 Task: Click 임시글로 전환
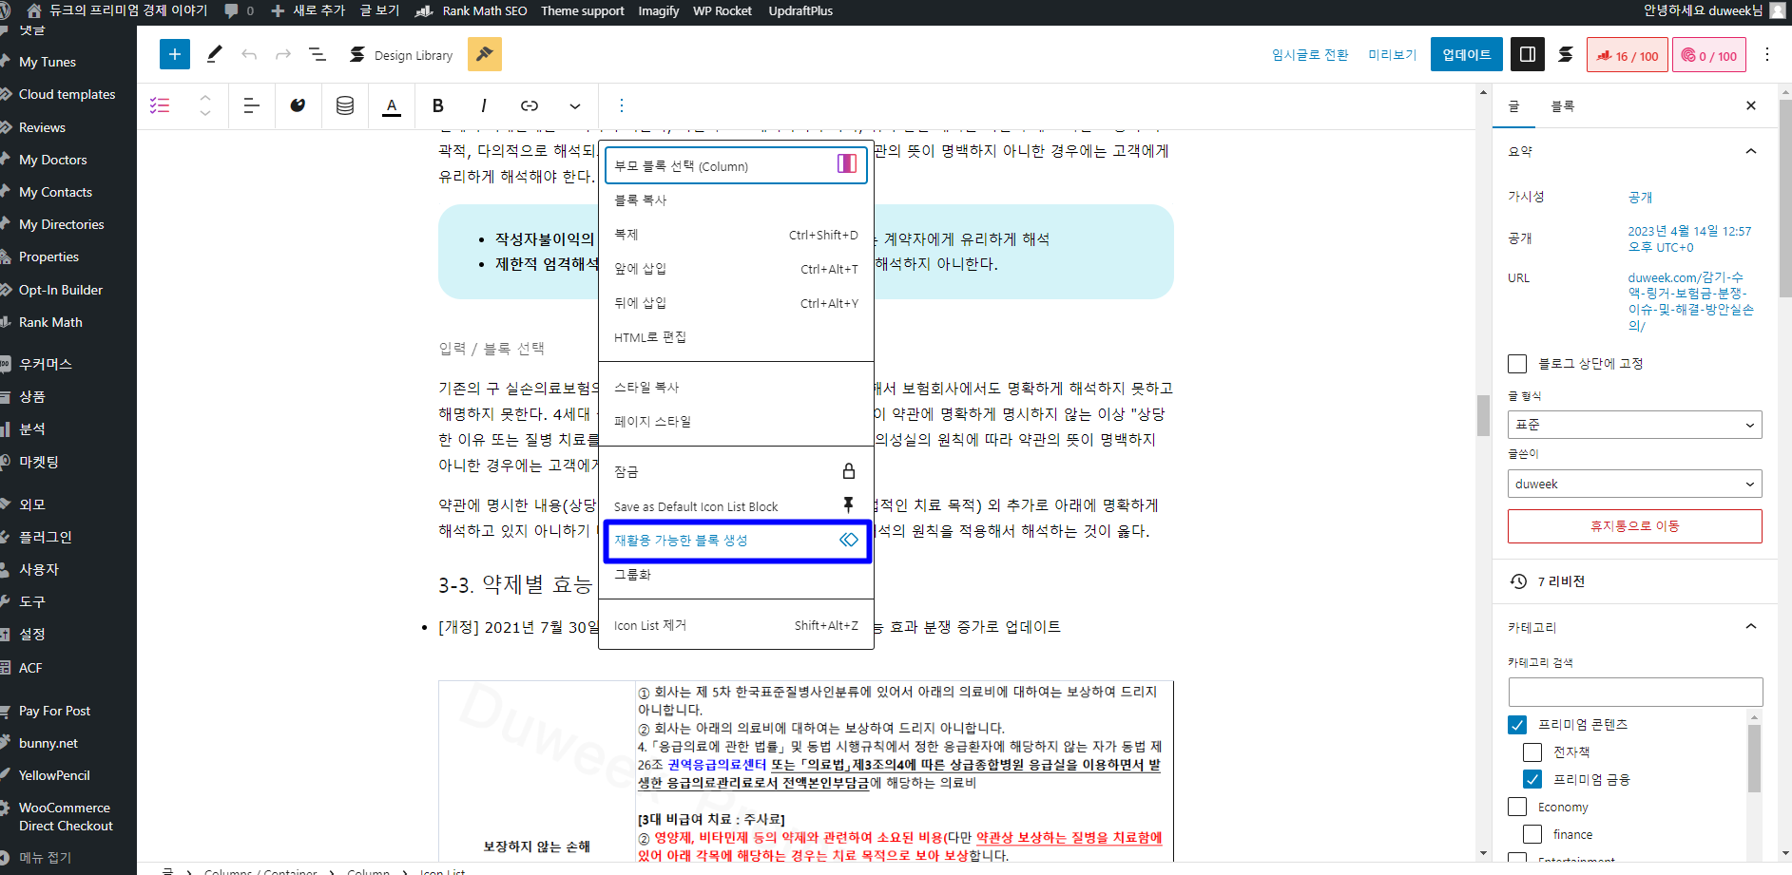(x=1310, y=55)
